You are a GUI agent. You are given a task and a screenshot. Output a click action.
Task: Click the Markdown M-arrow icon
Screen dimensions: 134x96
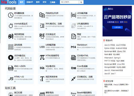tap(74, 47)
